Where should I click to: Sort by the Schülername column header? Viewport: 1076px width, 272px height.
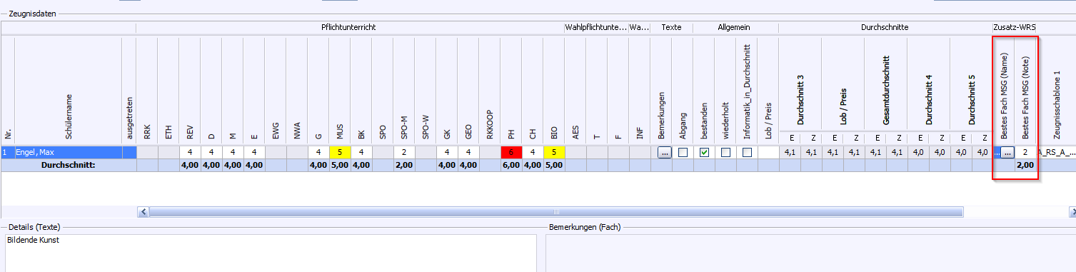tap(68, 89)
